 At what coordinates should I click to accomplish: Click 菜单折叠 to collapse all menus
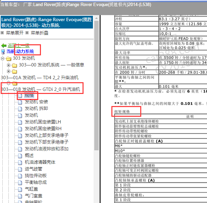click(x=40, y=33)
